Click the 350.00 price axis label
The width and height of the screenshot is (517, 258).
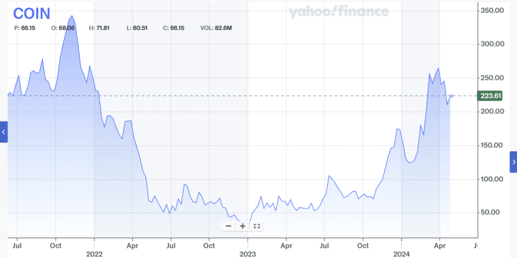point(493,11)
